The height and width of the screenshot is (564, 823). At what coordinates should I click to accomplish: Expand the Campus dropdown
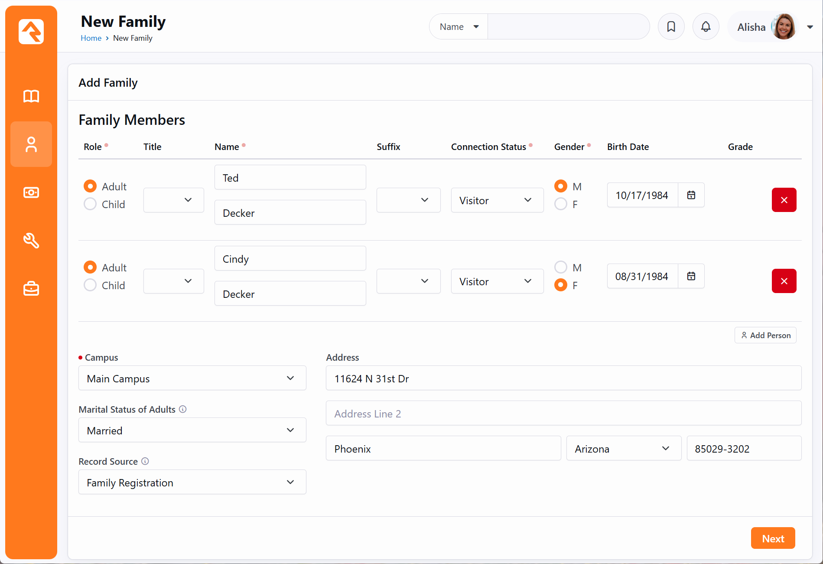tap(192, 378)
